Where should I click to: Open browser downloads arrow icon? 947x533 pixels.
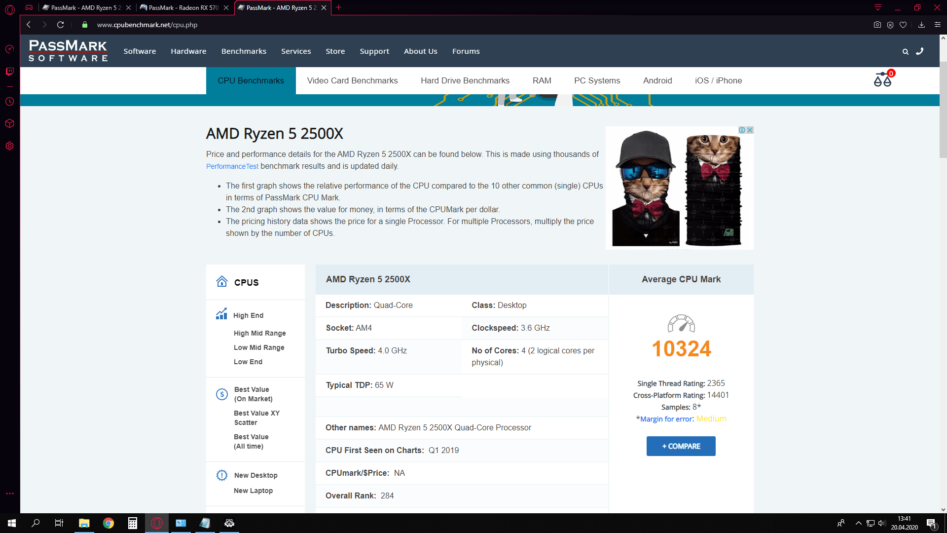point(921,25)
